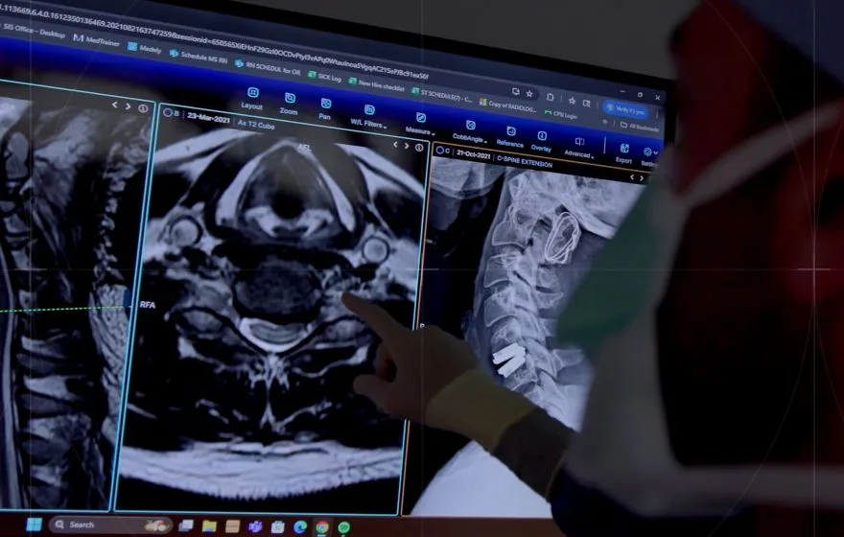Open the Layout tool
This screenshot has width=844, height=537.
coord(252,99)
